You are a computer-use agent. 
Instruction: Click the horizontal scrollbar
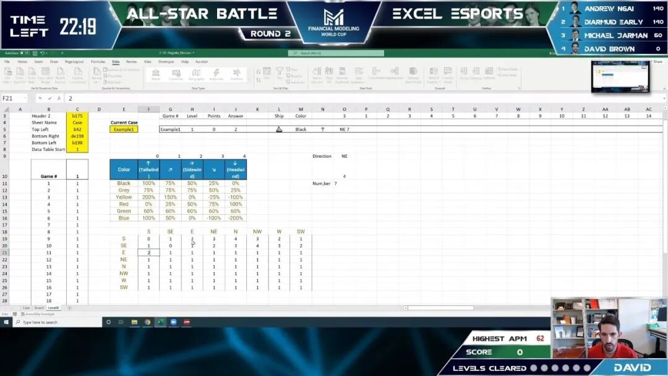point(440,307)
